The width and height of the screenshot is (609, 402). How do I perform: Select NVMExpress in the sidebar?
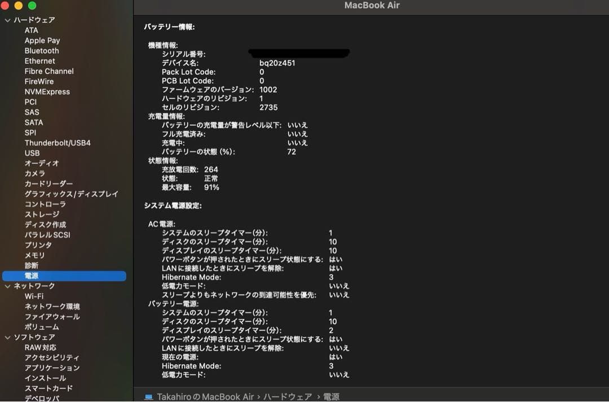(x=47, y=91)
